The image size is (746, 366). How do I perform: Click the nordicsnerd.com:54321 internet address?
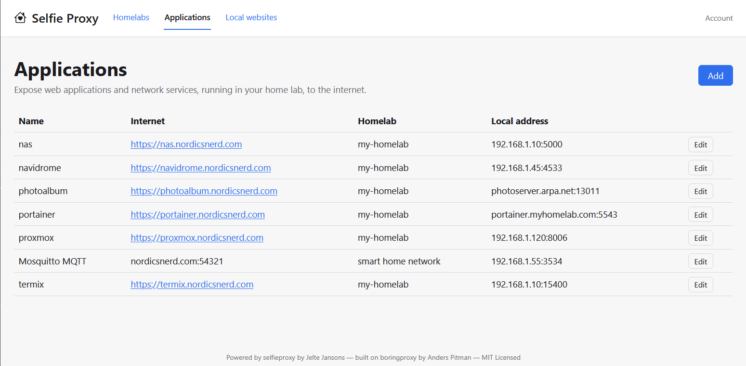pyautogui.click(x=177, y=261)
